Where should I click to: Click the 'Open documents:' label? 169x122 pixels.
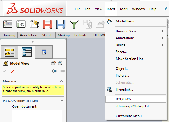coord(25,106)
